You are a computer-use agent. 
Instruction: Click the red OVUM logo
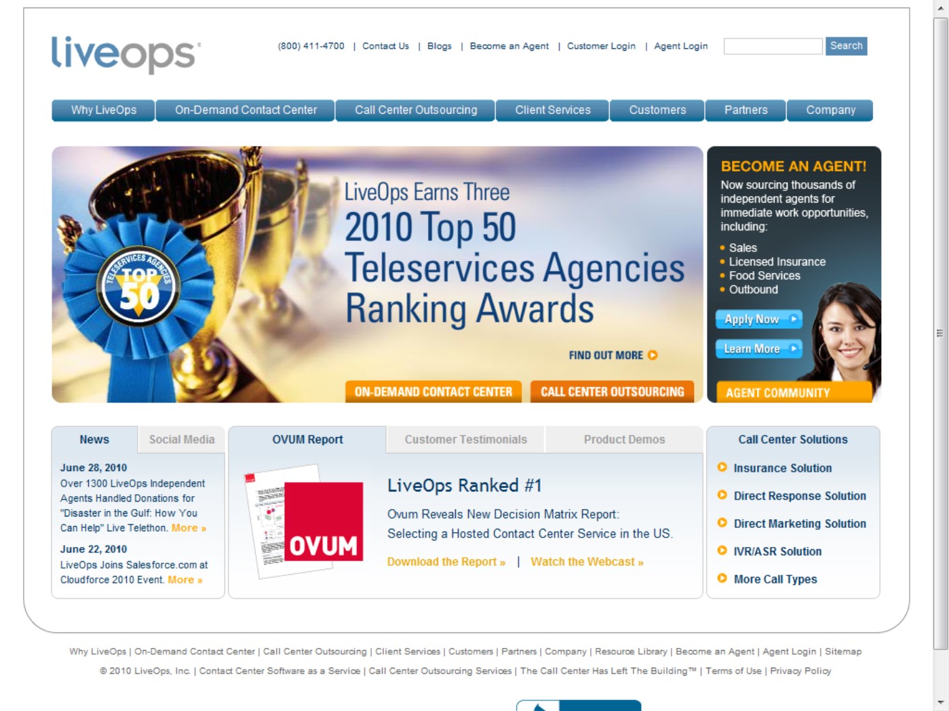pyautogui.click(x=324, y=522)
